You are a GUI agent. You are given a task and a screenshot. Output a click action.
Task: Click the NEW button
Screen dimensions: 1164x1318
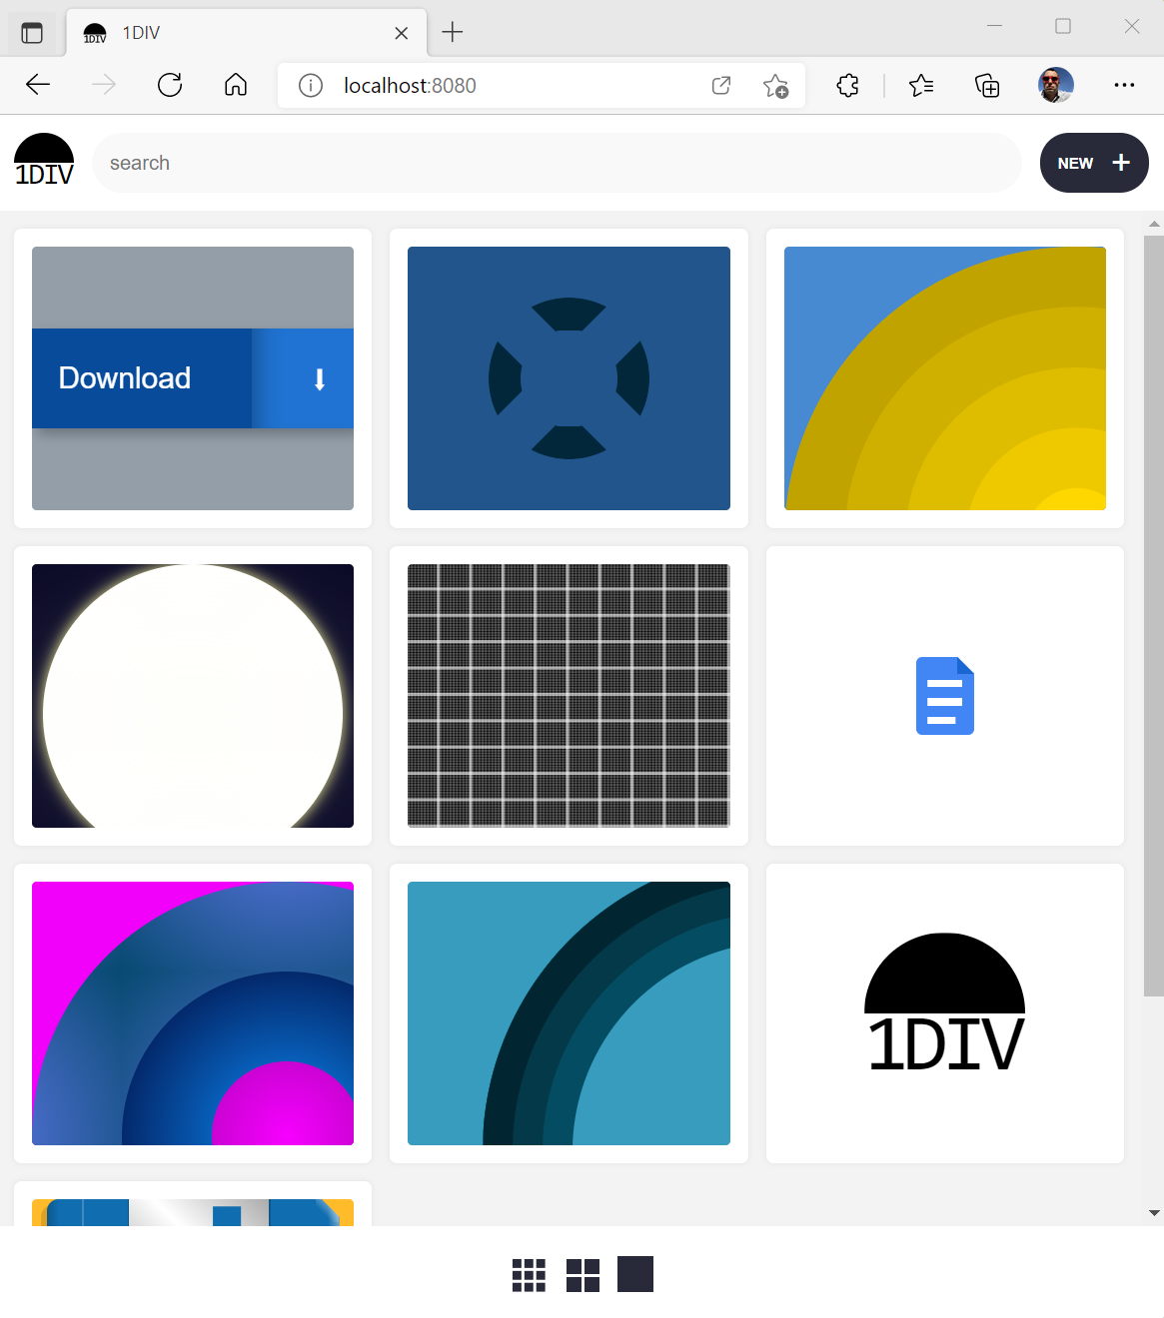(1093, 163)
